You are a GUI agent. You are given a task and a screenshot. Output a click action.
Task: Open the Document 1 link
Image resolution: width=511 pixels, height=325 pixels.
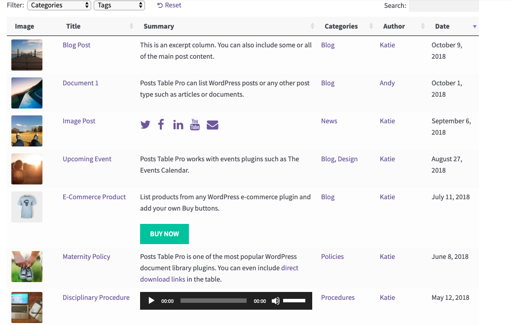click(80, 83)
